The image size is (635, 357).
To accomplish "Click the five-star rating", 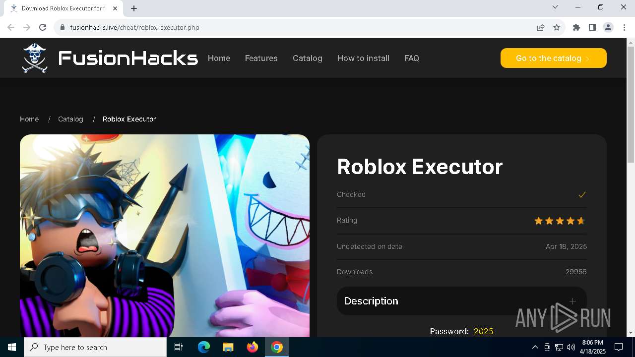I will [560, 221].
